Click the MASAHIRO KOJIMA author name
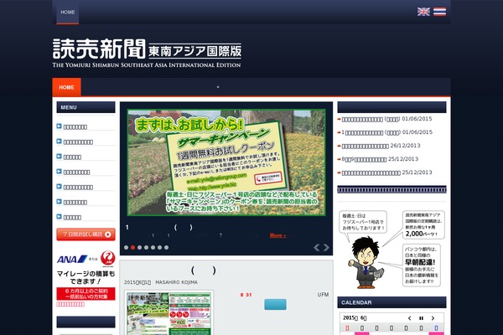Viewport: 503px width, 335px height. (x=176, y=282)
